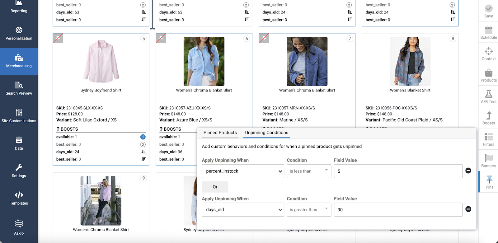498x243 pixels.
Task: Open Search Preview in the sidebar
Action: tap(19, 89)
